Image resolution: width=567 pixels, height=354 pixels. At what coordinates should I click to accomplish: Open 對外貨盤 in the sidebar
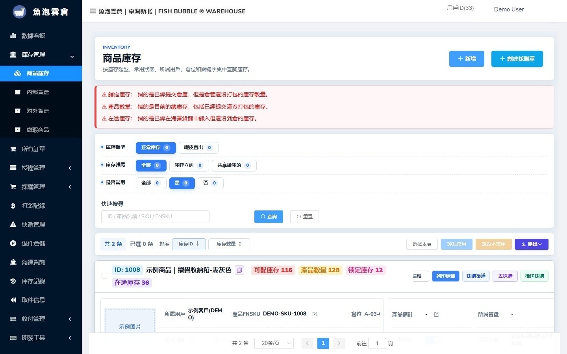click(41, 111)
